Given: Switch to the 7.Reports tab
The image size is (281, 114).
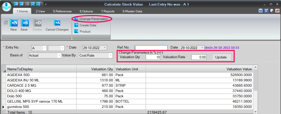Looking at the screenshot, I should (x=108, y=11).
